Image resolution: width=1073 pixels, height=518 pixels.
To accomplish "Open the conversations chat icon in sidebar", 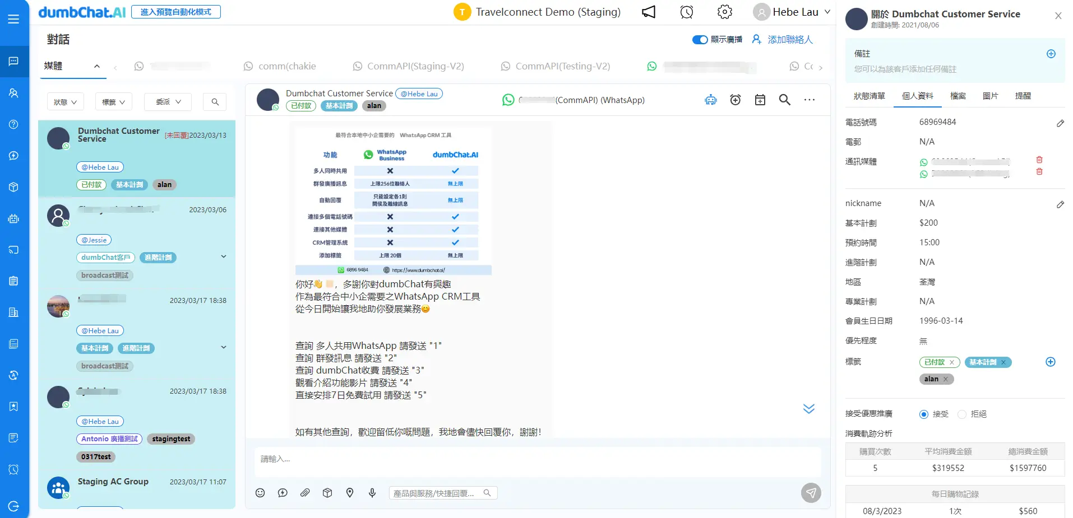I will click(x=13, y=61).
